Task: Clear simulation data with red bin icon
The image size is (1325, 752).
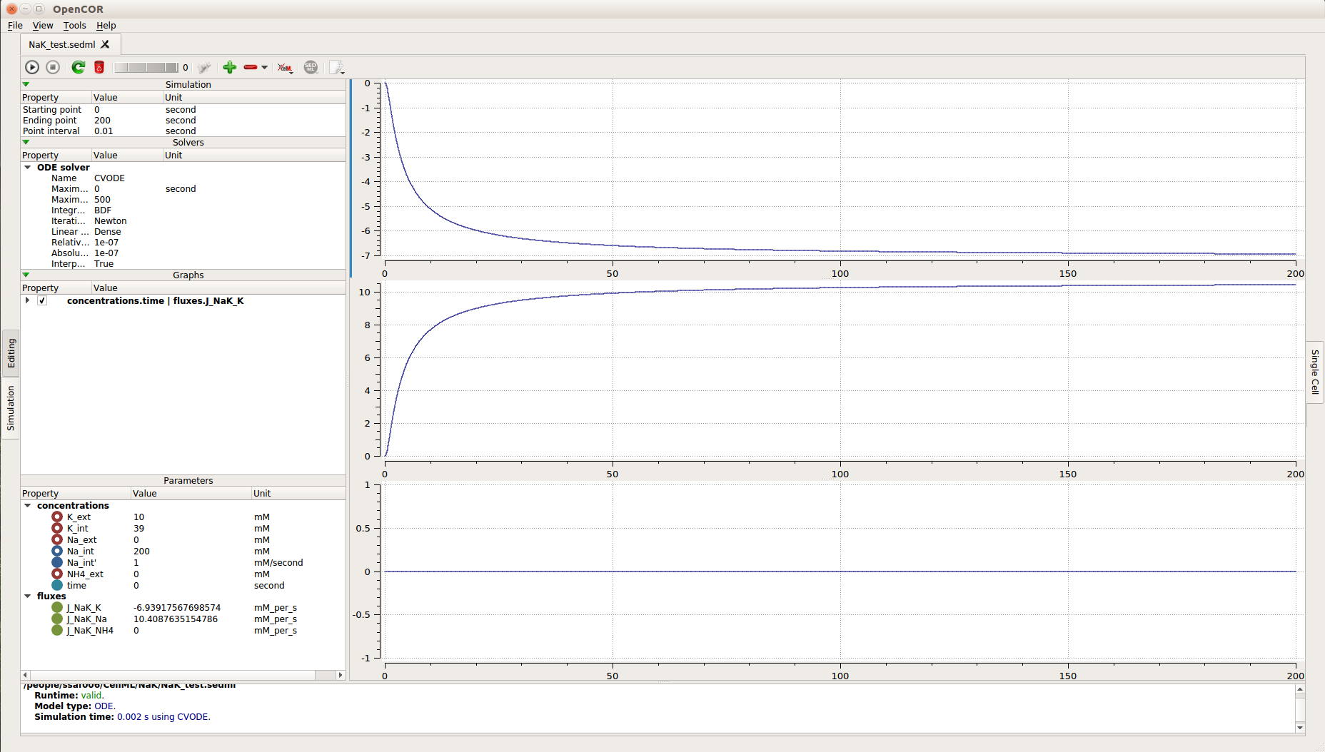Action: click(x=99, y=67)
